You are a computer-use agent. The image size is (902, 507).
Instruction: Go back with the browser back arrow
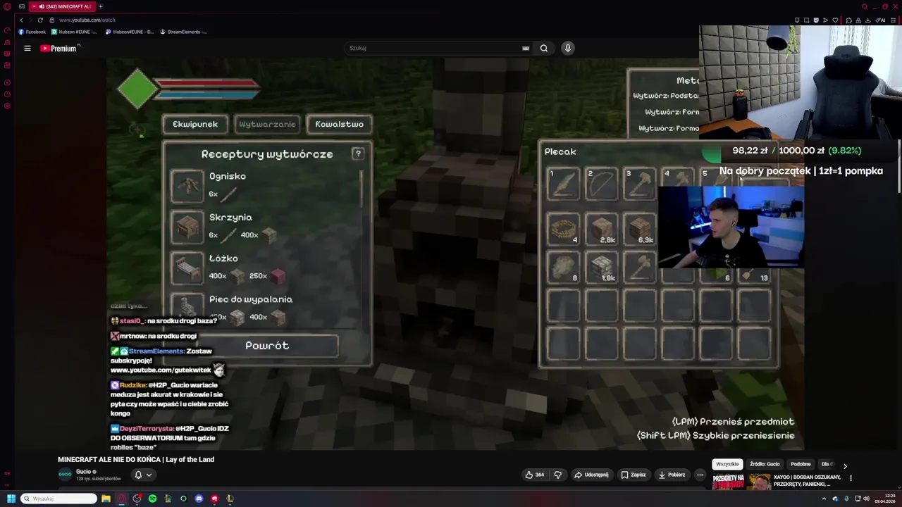pos(21,20)
